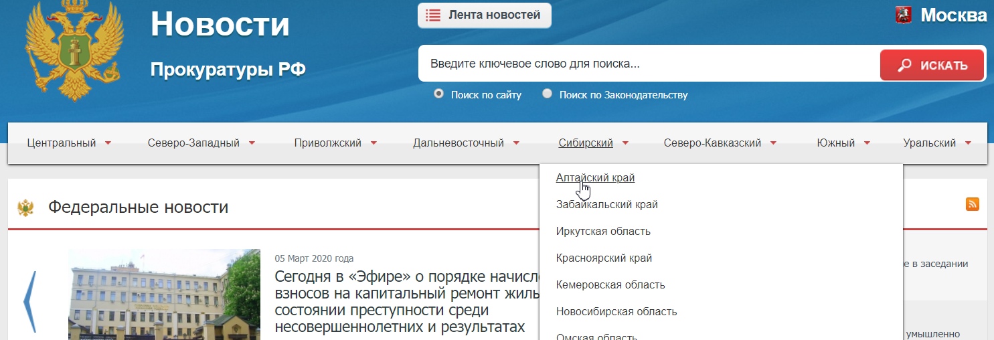Image resolution: width=994 pixels, height=340 pixels.
Task: Choose Алтайский край from the dropdown
Action: [x=595, y=177]
